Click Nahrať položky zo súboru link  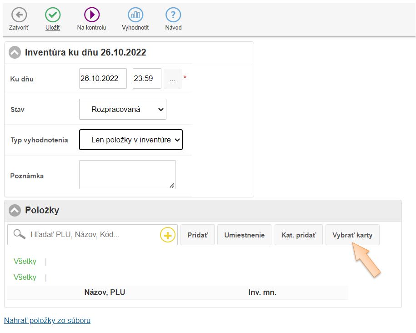point(47,320)
